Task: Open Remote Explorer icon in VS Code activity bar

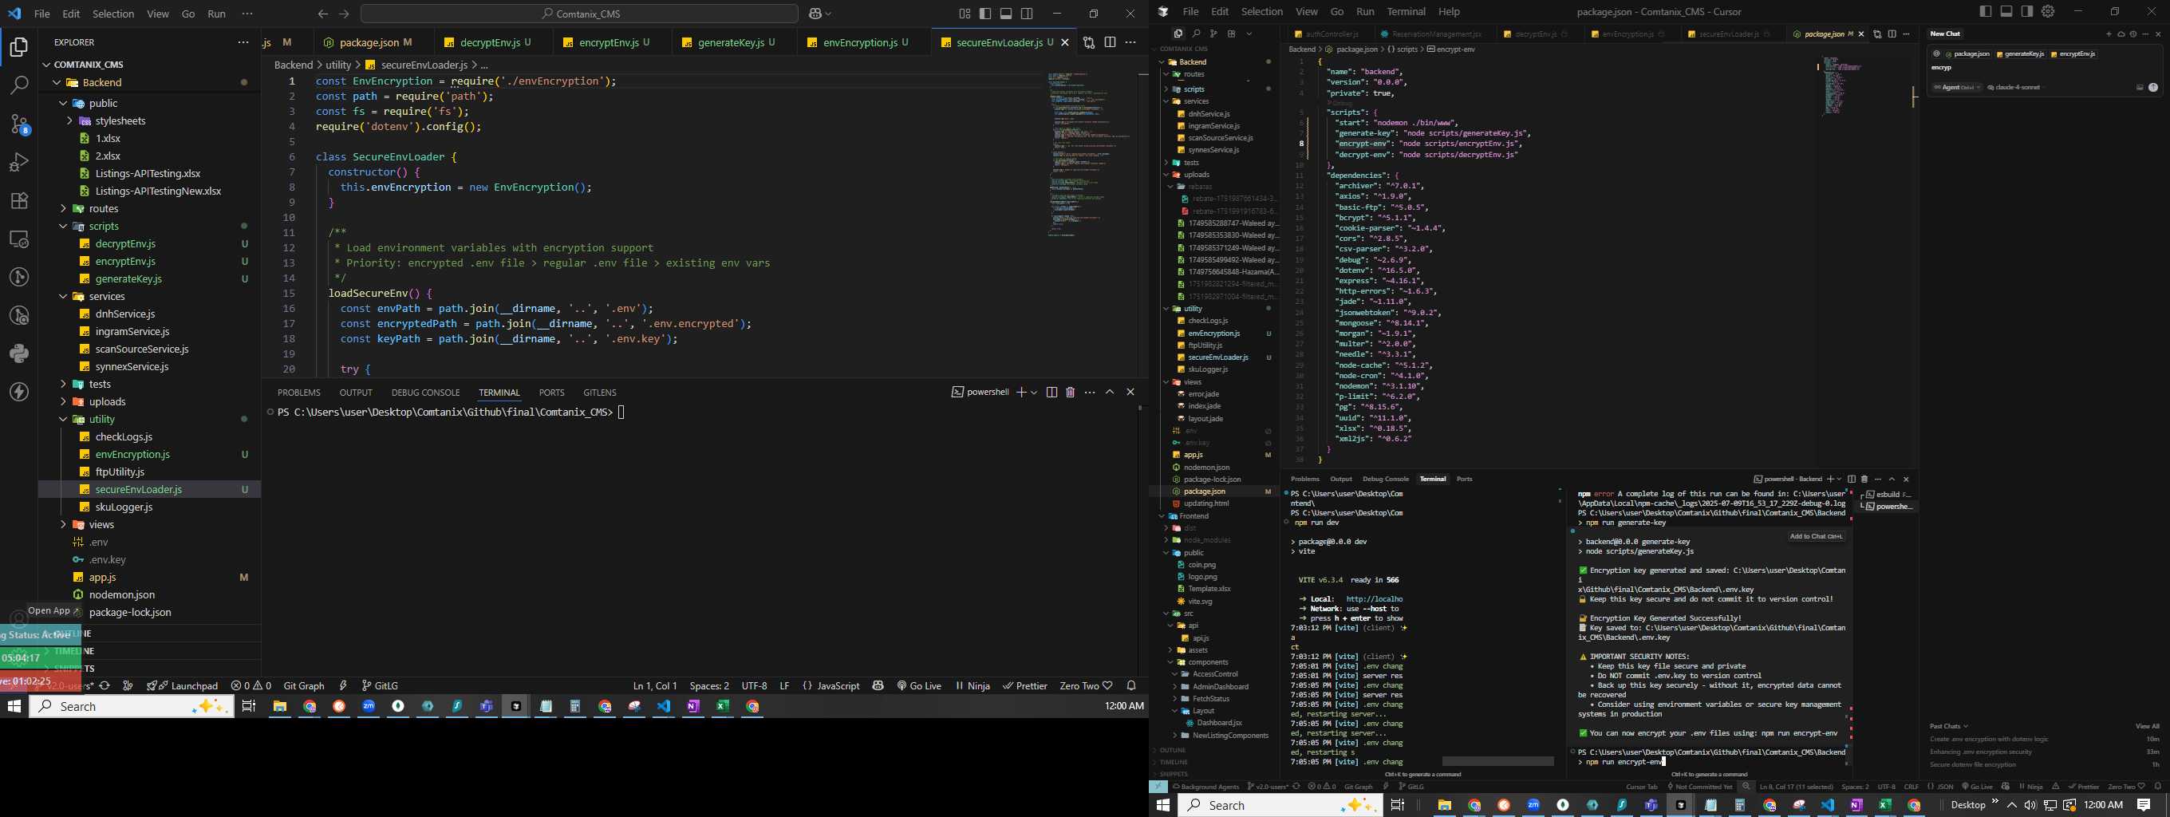Action: [x=18, y=239]
